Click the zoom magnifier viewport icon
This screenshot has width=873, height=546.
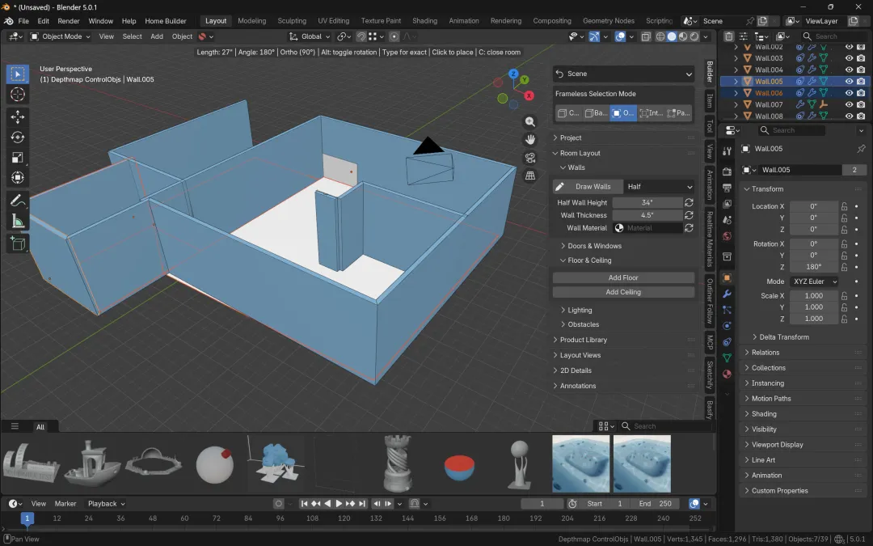tap(530, 121)
